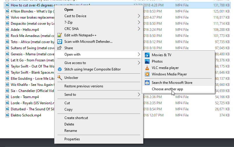Screen dimensions: 234x147
Task: Click the Share arrow icon
Action: click(59, 48)
